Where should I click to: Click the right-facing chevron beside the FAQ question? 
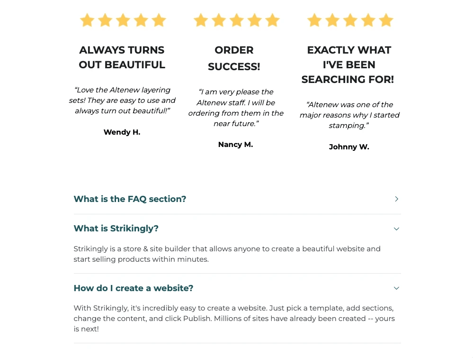coord(397,199)
